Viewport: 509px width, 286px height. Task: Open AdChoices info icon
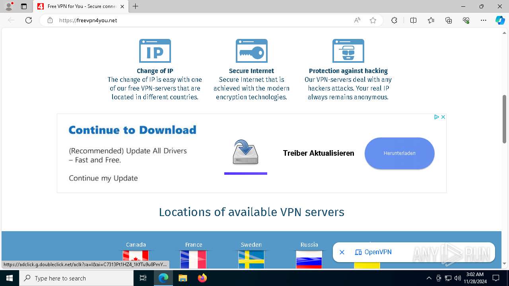(436, 117)
